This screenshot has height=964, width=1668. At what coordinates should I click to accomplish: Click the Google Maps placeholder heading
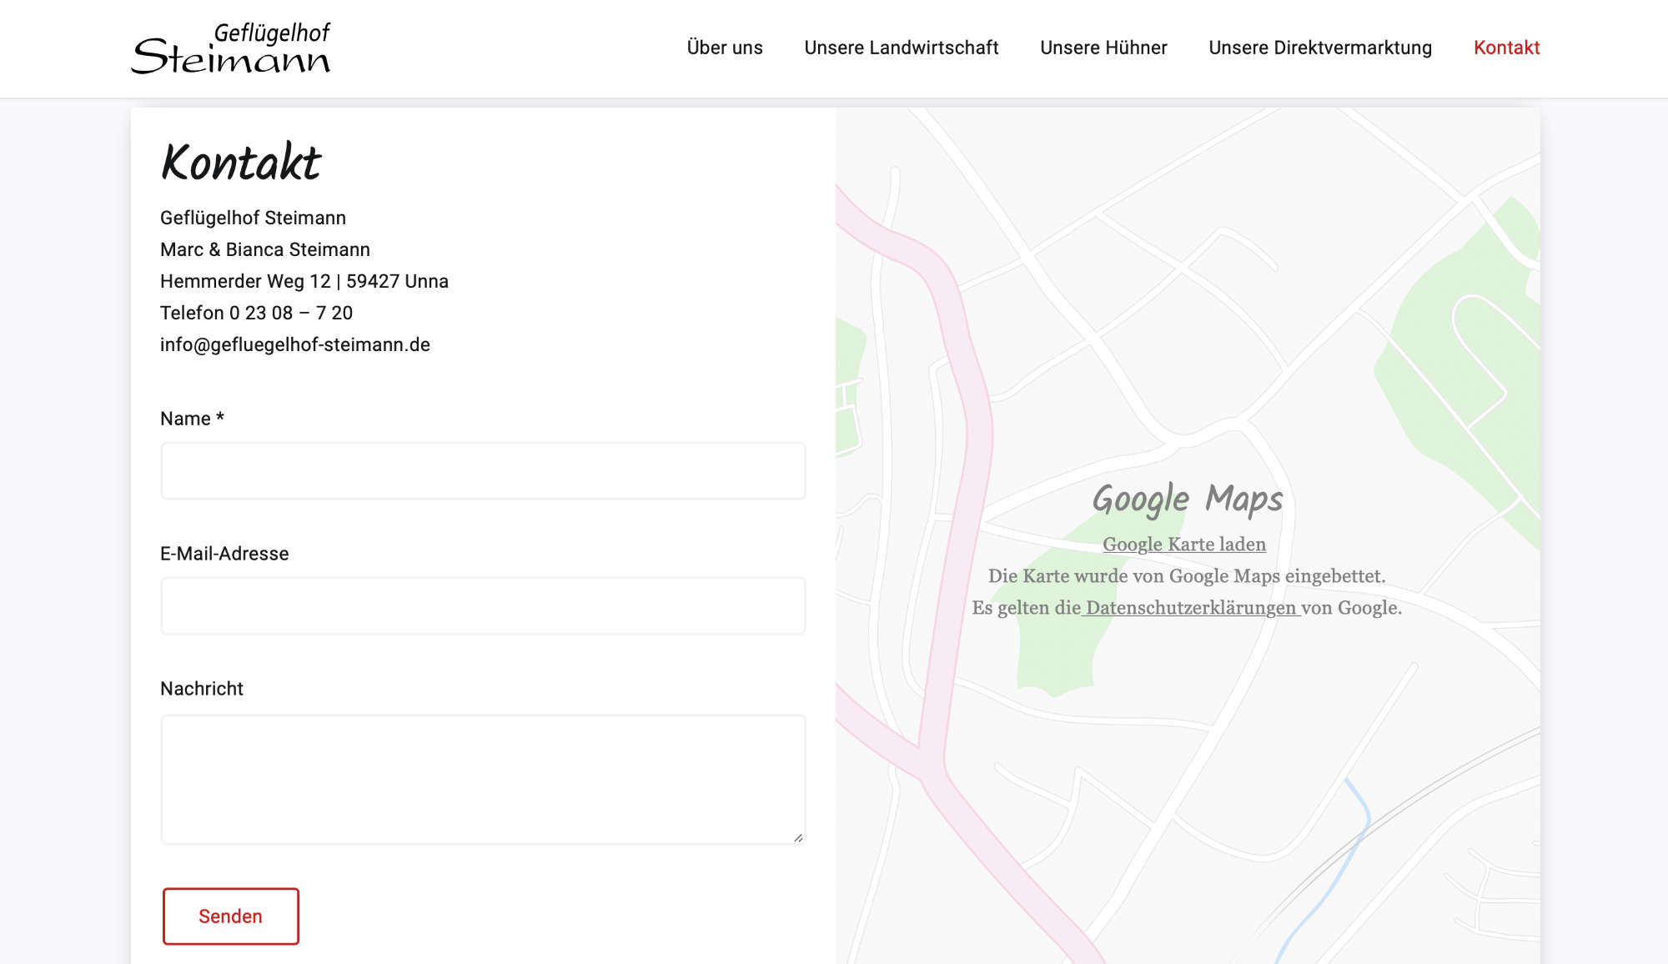point(1188,499)
